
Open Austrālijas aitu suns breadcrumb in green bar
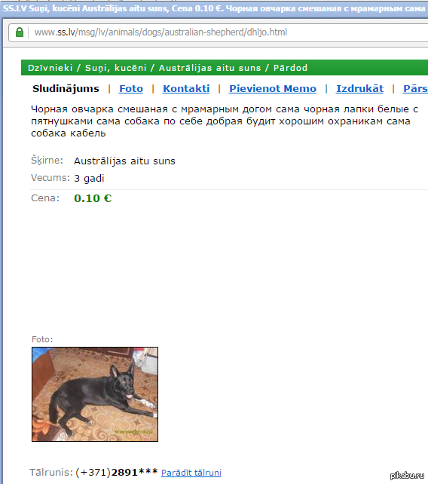tap(209, 68)
